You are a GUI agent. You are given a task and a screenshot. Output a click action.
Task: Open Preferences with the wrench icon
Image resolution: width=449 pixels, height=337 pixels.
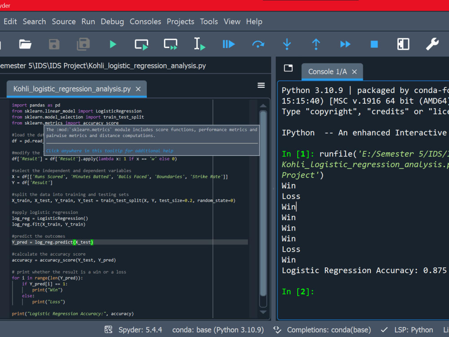432,44
